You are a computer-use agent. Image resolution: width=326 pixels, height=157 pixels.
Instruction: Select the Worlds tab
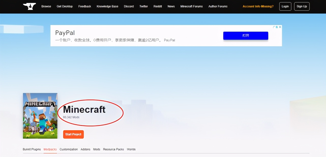(131, 149)
